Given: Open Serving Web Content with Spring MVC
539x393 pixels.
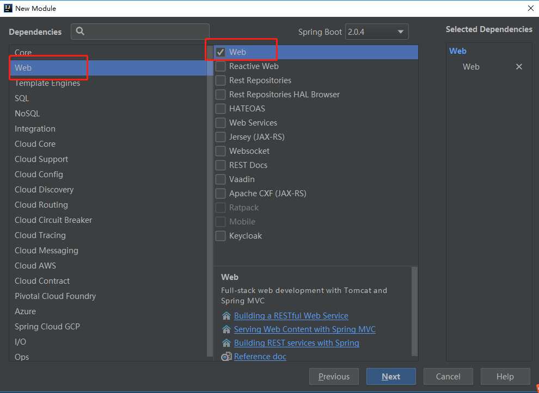Looking at the screenshot, I should [304, 329].
